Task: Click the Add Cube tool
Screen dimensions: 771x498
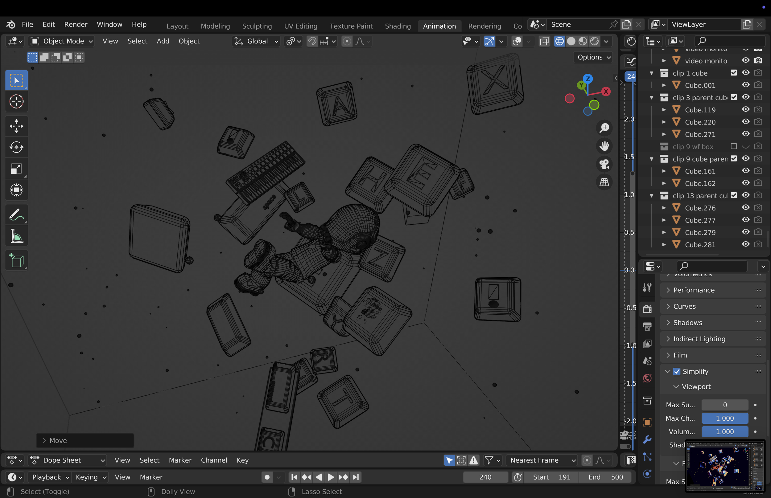Action: pyautogui.click(x=16, y=261)
